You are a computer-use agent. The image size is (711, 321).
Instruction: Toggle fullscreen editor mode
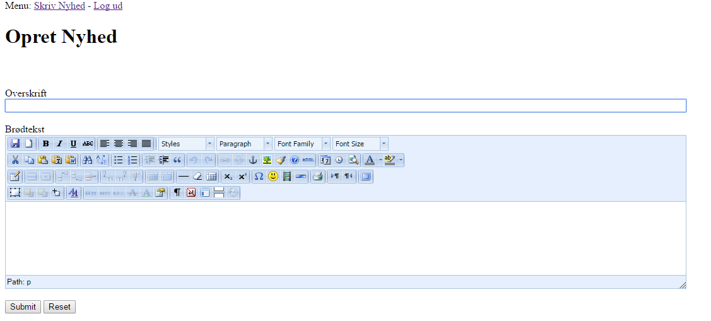(365, 177)
